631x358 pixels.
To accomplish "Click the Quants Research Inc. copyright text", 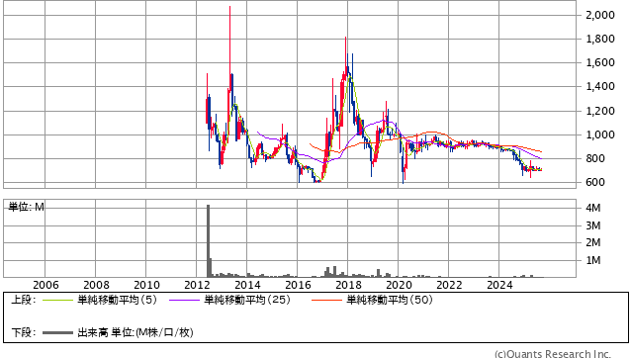I will tap(553, 354).
